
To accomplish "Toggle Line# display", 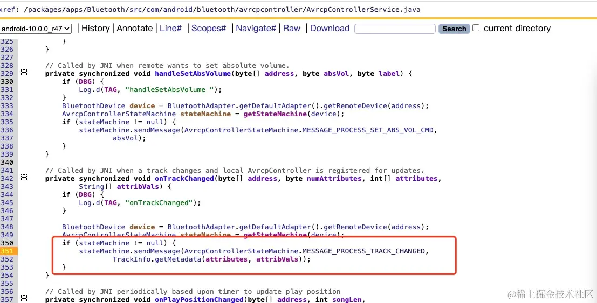I will (x=170, y=28).
